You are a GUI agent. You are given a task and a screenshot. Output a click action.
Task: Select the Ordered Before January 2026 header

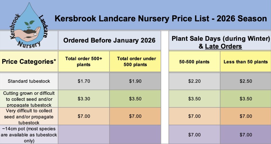point(109,41)
